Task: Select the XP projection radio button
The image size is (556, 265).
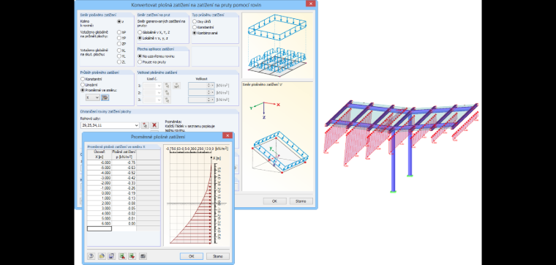Action: [x=119, y=32]
